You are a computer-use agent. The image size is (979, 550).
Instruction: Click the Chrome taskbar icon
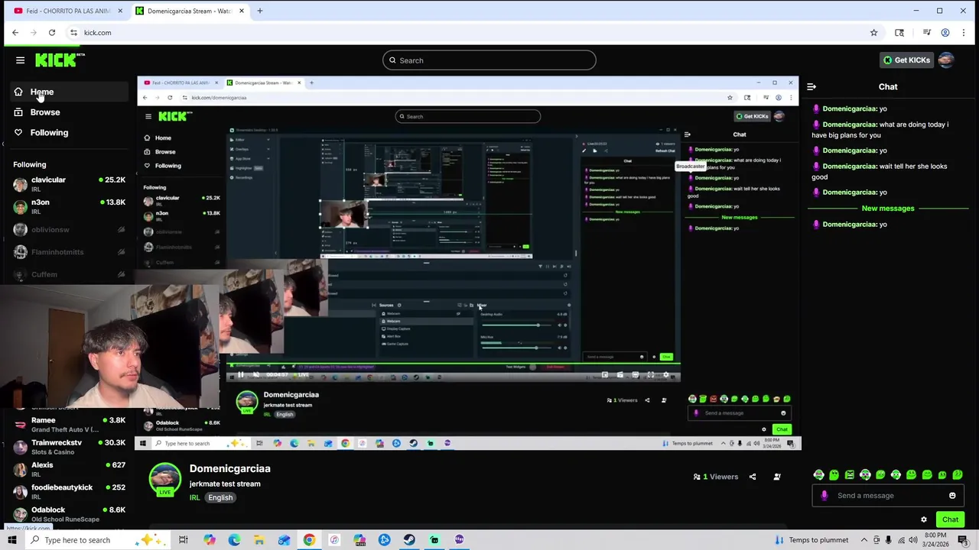(x=309, y=540)
